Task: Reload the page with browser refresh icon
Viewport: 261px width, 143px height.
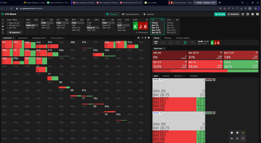Action: [11, 8]
